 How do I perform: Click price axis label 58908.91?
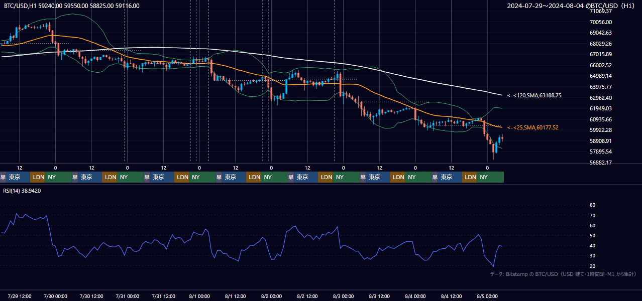coord(600,141)
